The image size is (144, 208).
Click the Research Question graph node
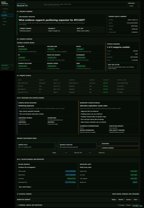pos(77,146)
